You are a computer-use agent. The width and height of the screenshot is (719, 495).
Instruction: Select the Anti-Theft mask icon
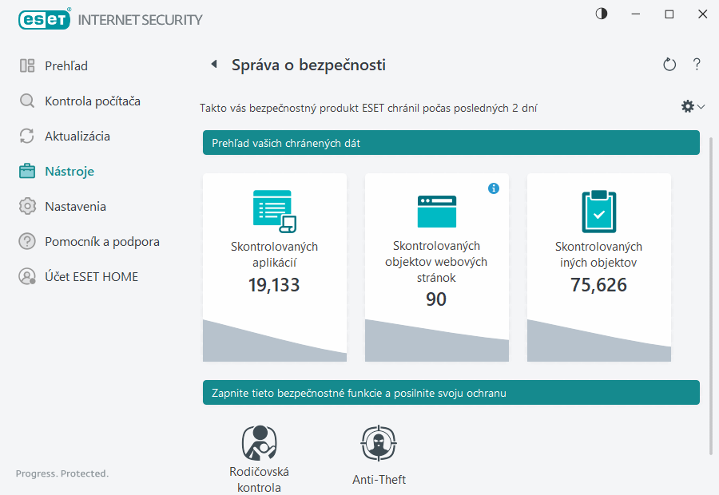click(x=379, y=442)
